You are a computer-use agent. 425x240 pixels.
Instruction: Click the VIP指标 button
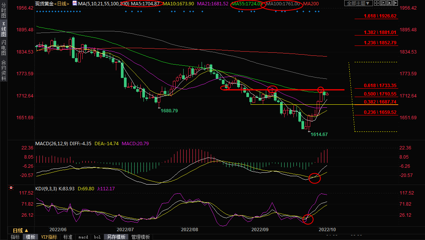pyautogui.click(x=49, y=237)
